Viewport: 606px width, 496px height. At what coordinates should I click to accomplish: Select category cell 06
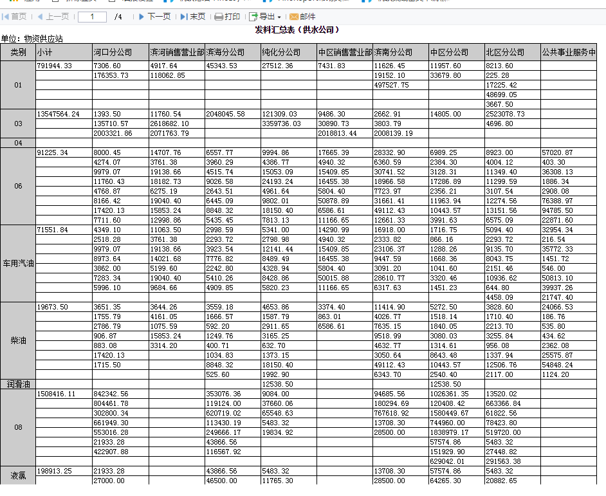[18, 187]
